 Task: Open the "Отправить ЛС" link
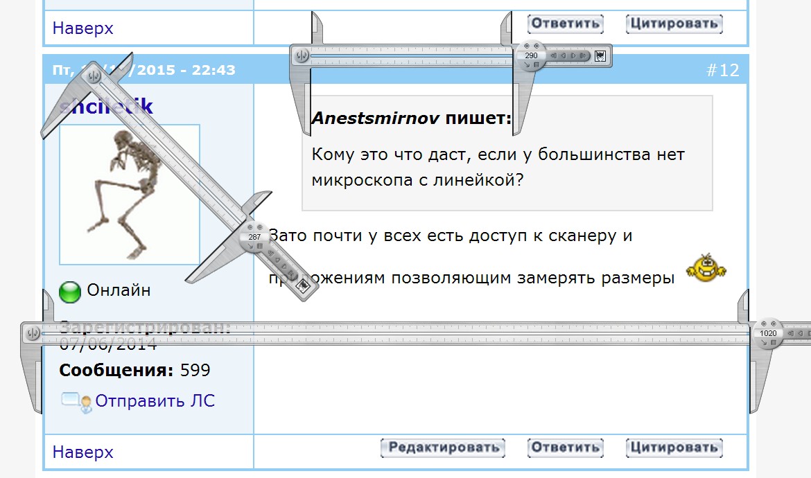pos(155,400)
